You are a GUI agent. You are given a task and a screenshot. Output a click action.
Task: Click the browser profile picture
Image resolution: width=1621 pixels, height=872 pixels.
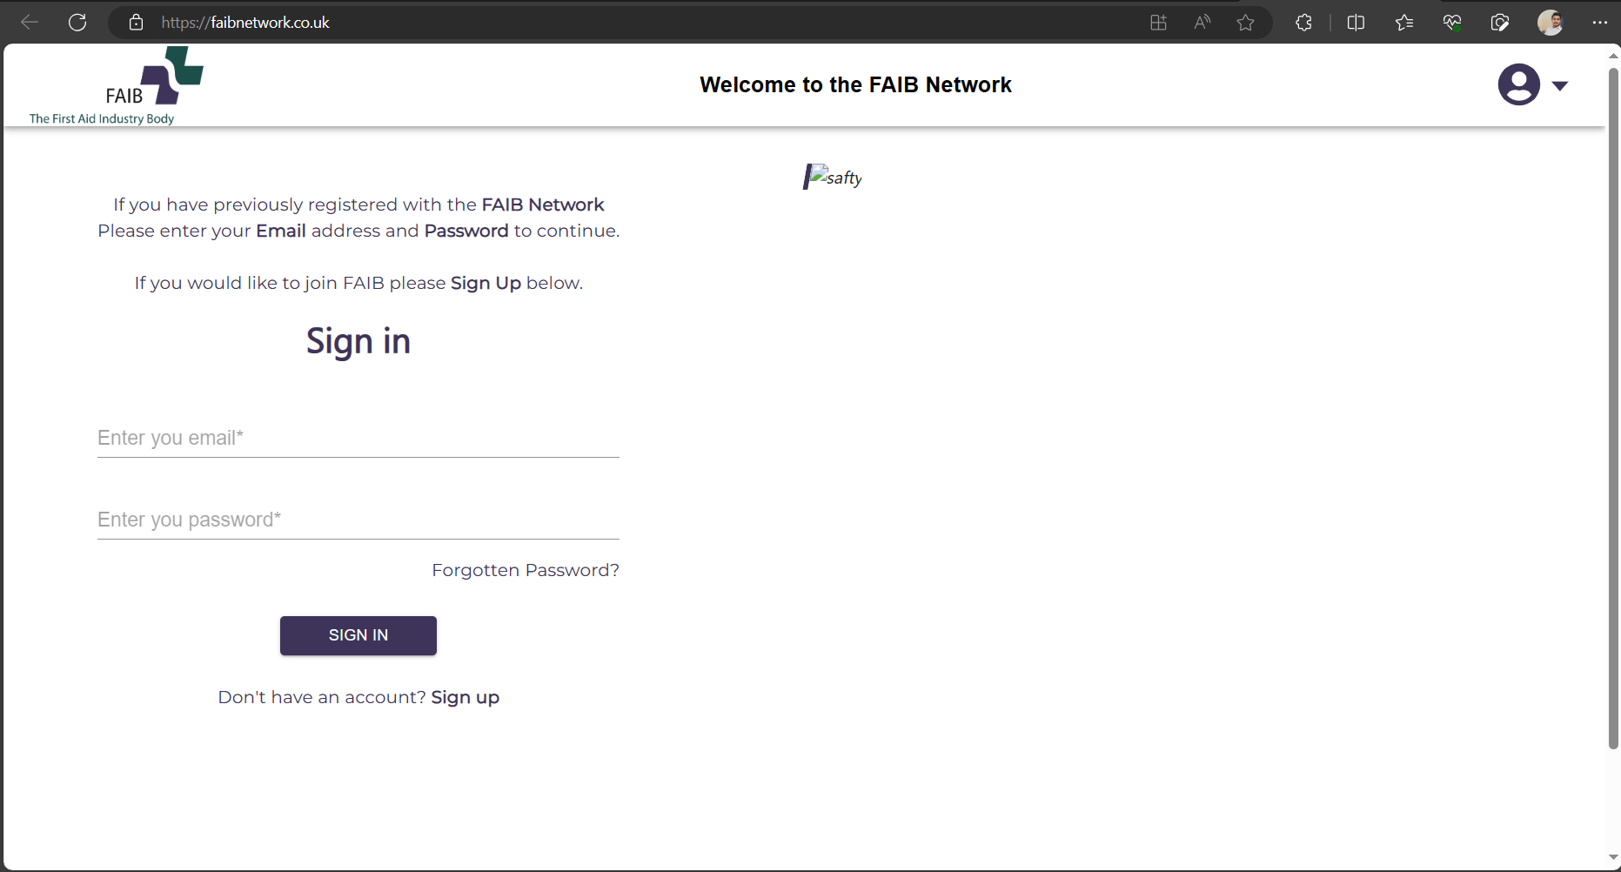[x=1550, y=23]
